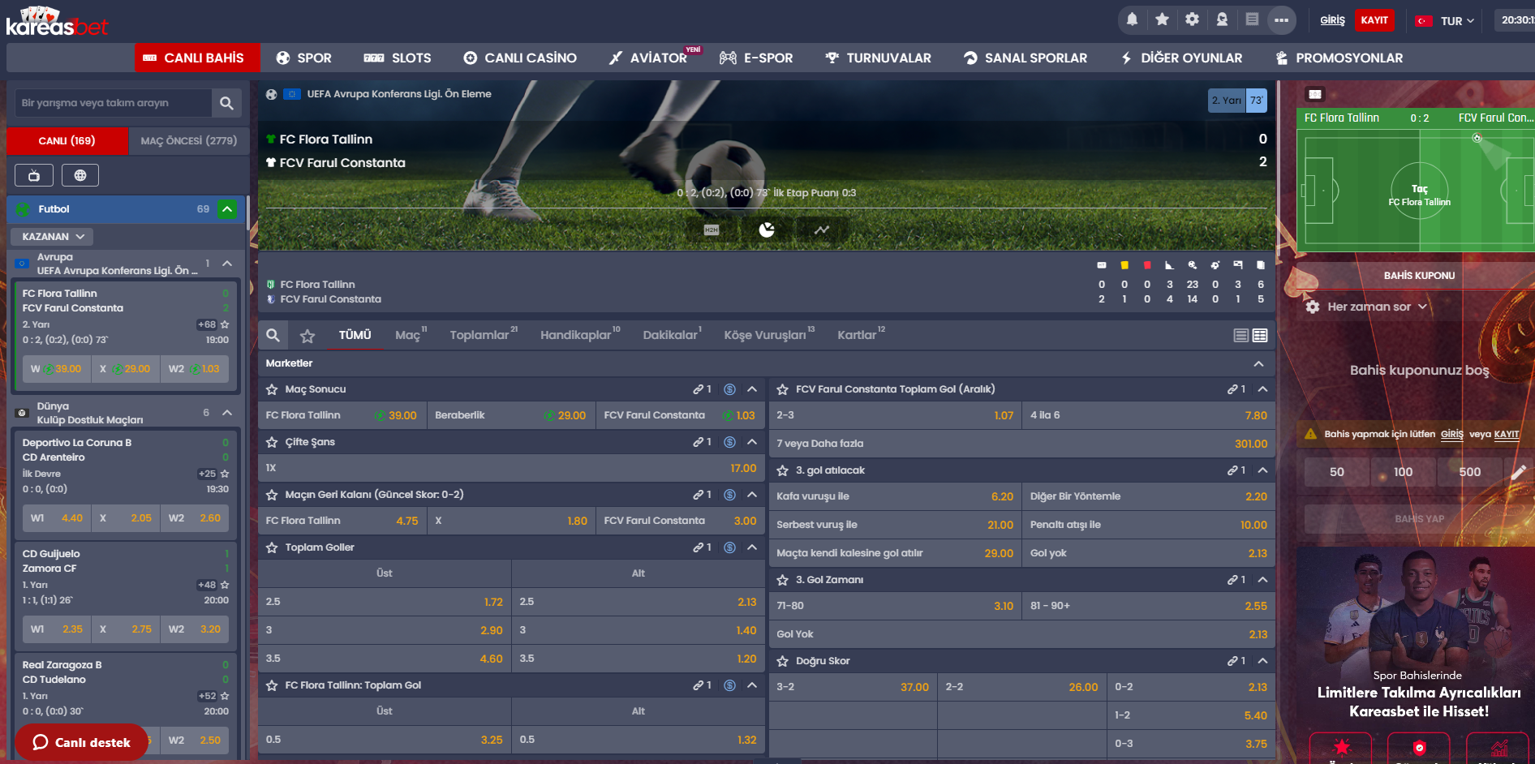Open bet slip settings gear

coord(1313,307)
